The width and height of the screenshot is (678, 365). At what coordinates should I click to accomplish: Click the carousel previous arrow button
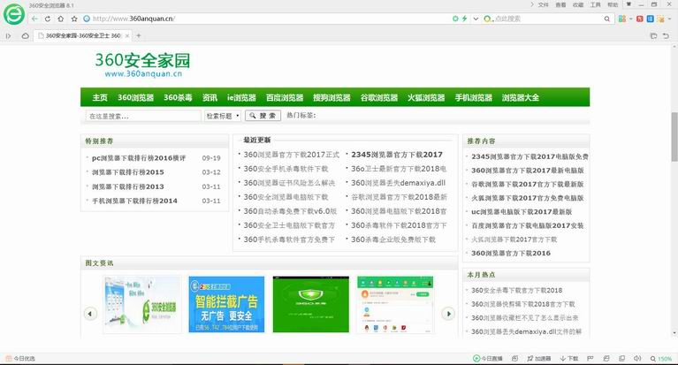90,314
